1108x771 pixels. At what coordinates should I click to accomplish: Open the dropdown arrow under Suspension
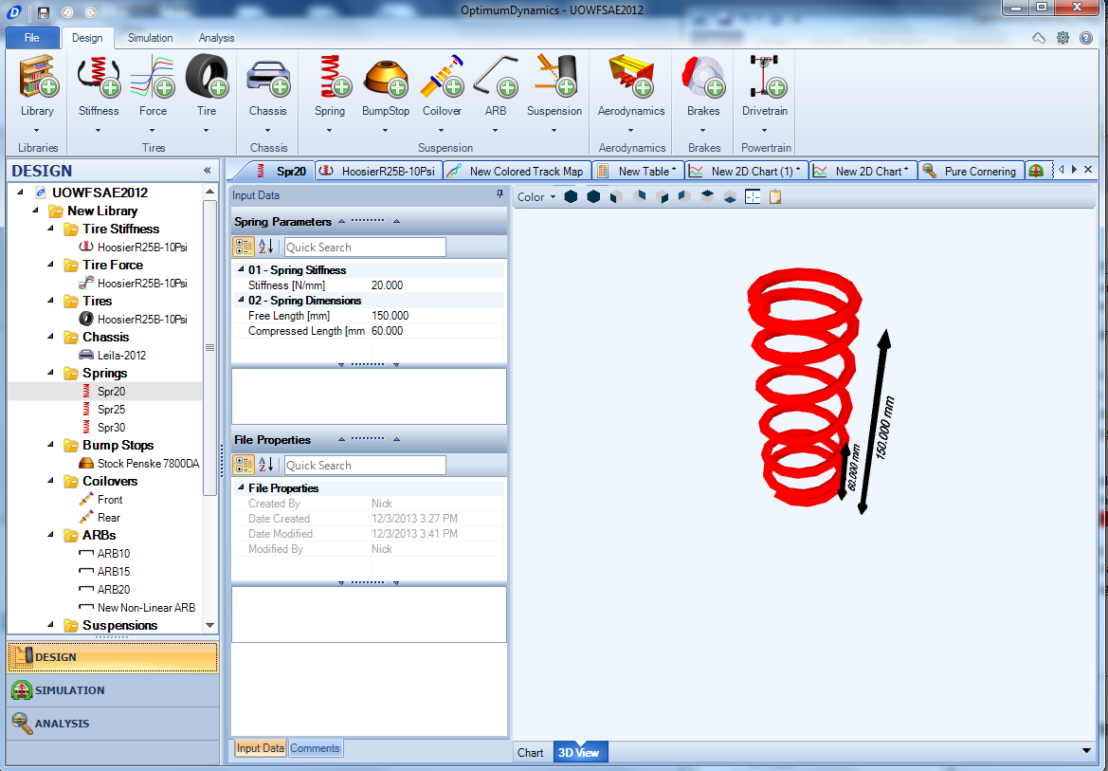(x=554, y=130)
